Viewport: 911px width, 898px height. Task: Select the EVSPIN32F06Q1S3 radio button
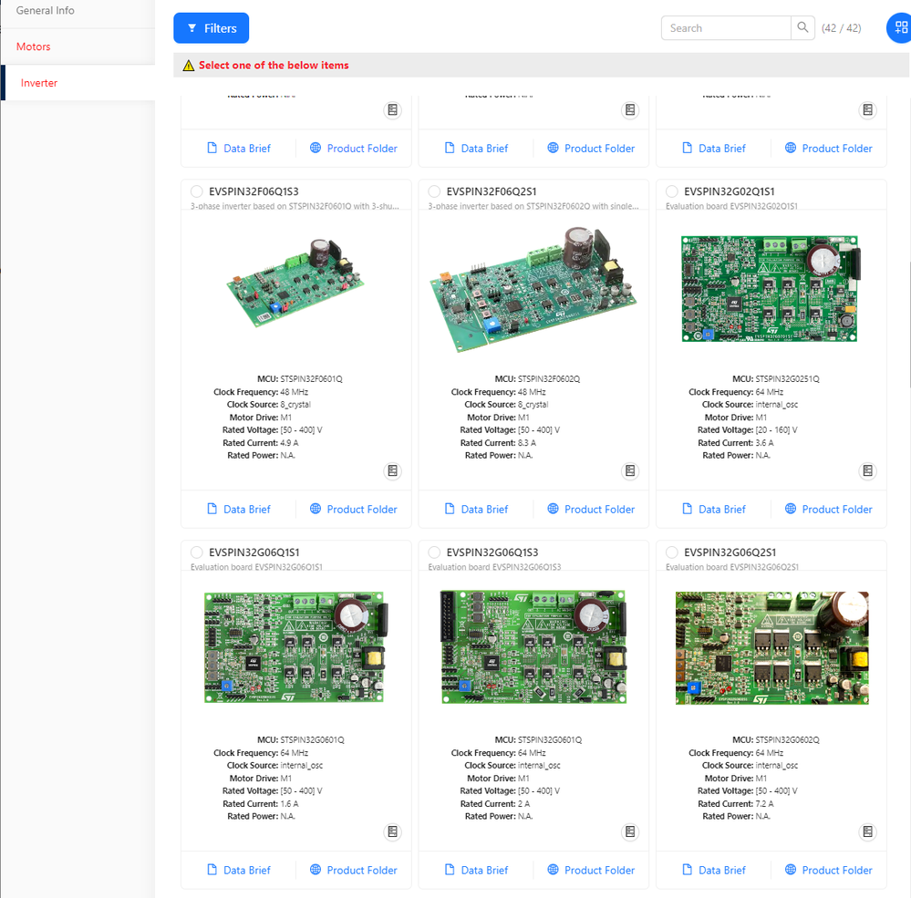197,191
